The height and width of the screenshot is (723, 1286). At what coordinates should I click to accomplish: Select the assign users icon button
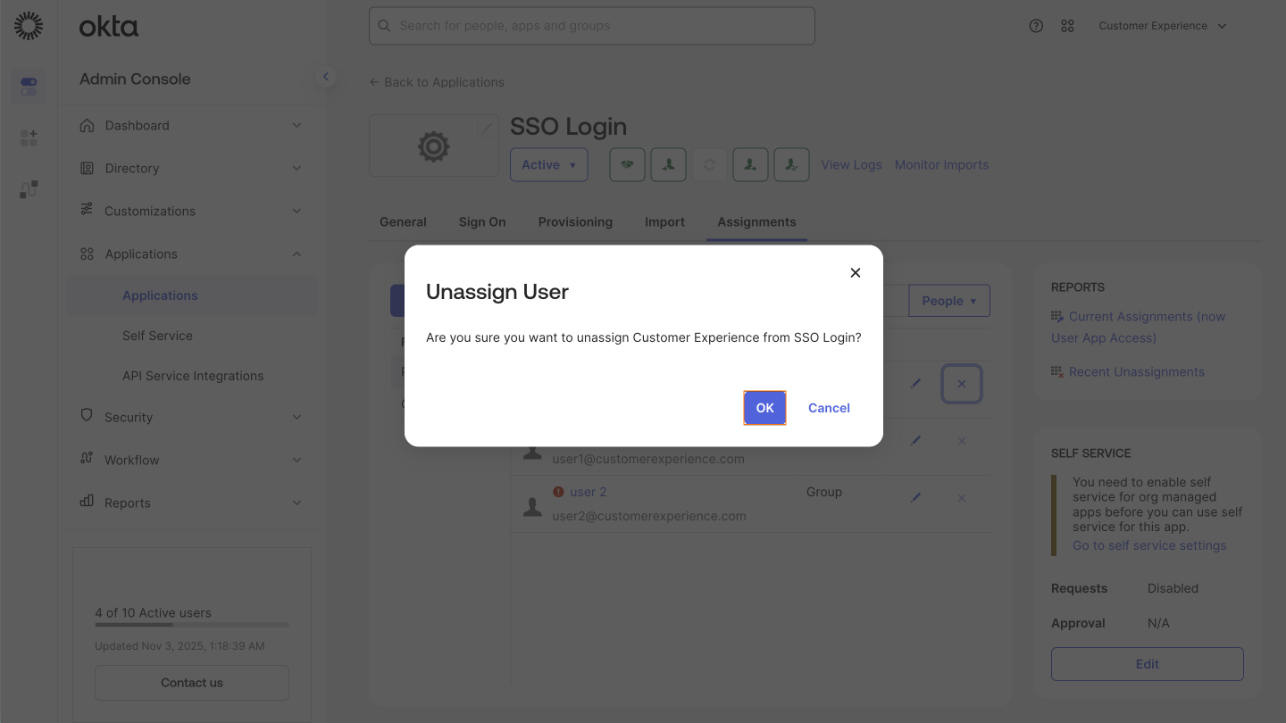coord(668,164)
